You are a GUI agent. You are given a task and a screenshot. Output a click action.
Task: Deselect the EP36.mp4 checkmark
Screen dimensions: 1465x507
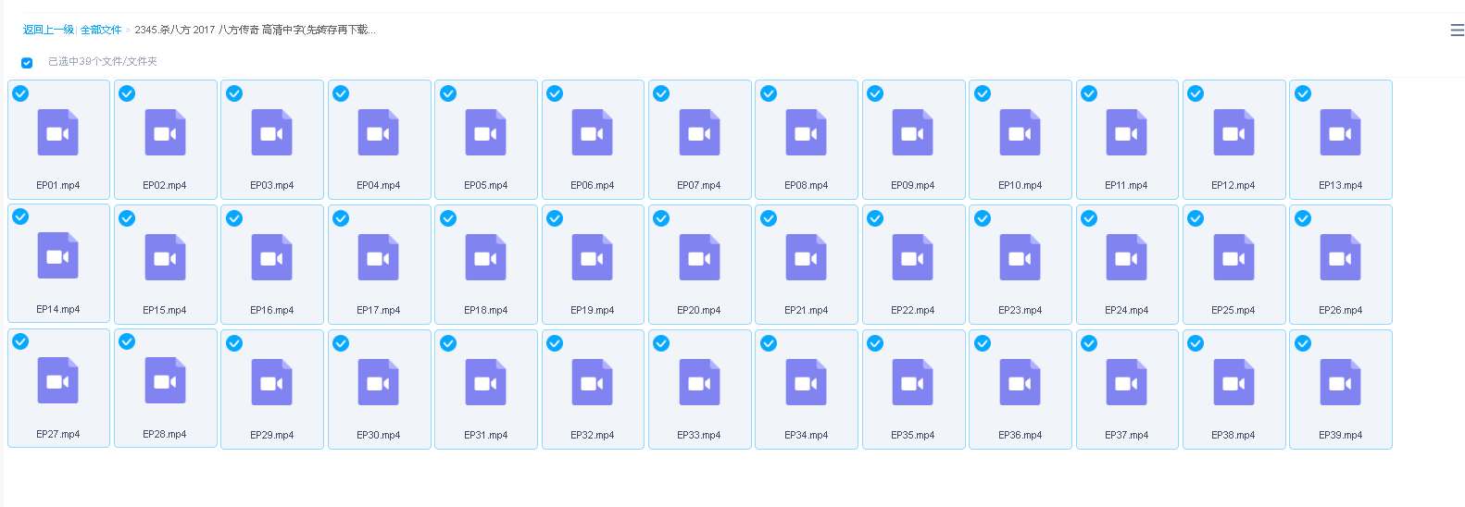983,343
